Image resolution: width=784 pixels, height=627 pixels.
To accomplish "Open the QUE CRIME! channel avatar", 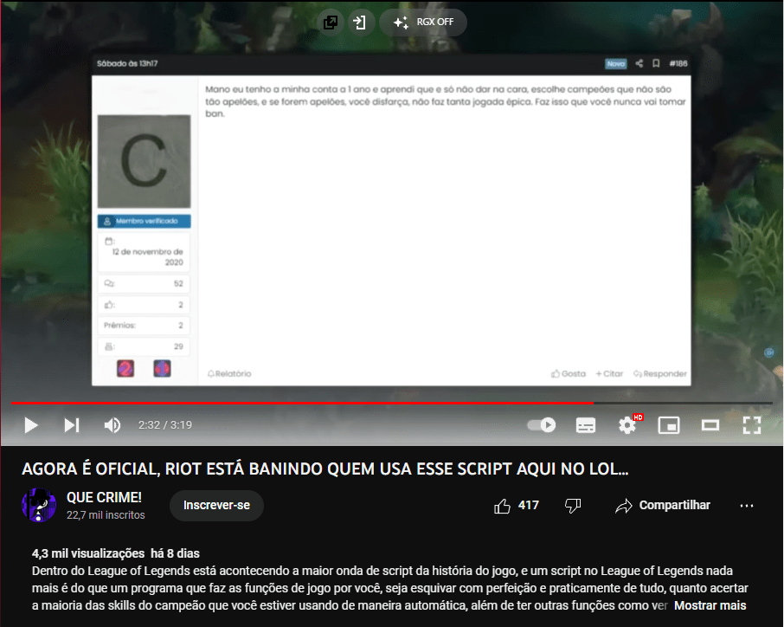I will (39, 506).
